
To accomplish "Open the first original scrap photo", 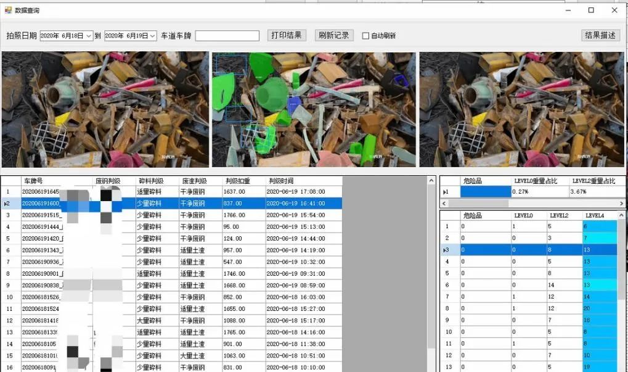I will pyautogui.click(x=105, y=109).
